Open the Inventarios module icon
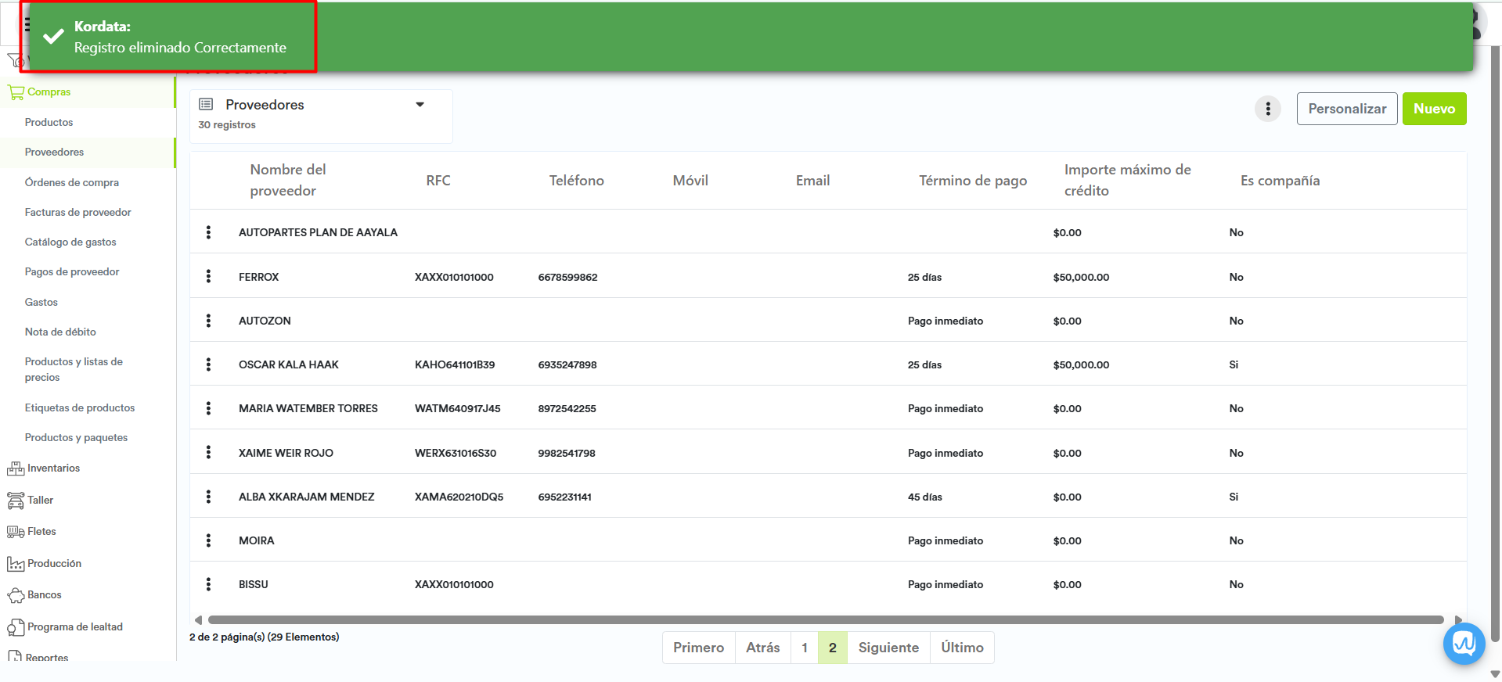 point(16,468)
